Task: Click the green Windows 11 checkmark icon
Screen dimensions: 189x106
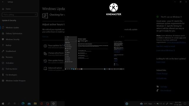Action: pos(157,17)
